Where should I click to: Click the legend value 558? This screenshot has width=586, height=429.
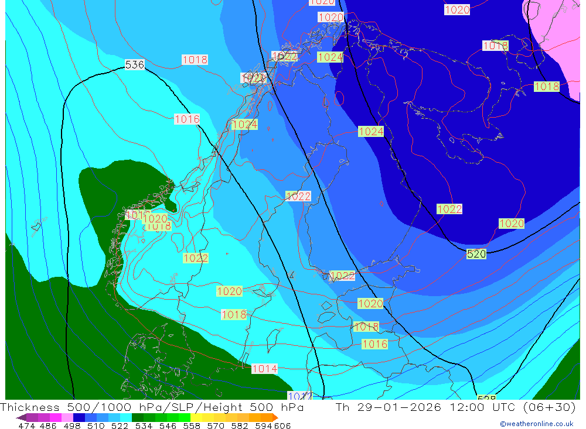pos(192,425)
